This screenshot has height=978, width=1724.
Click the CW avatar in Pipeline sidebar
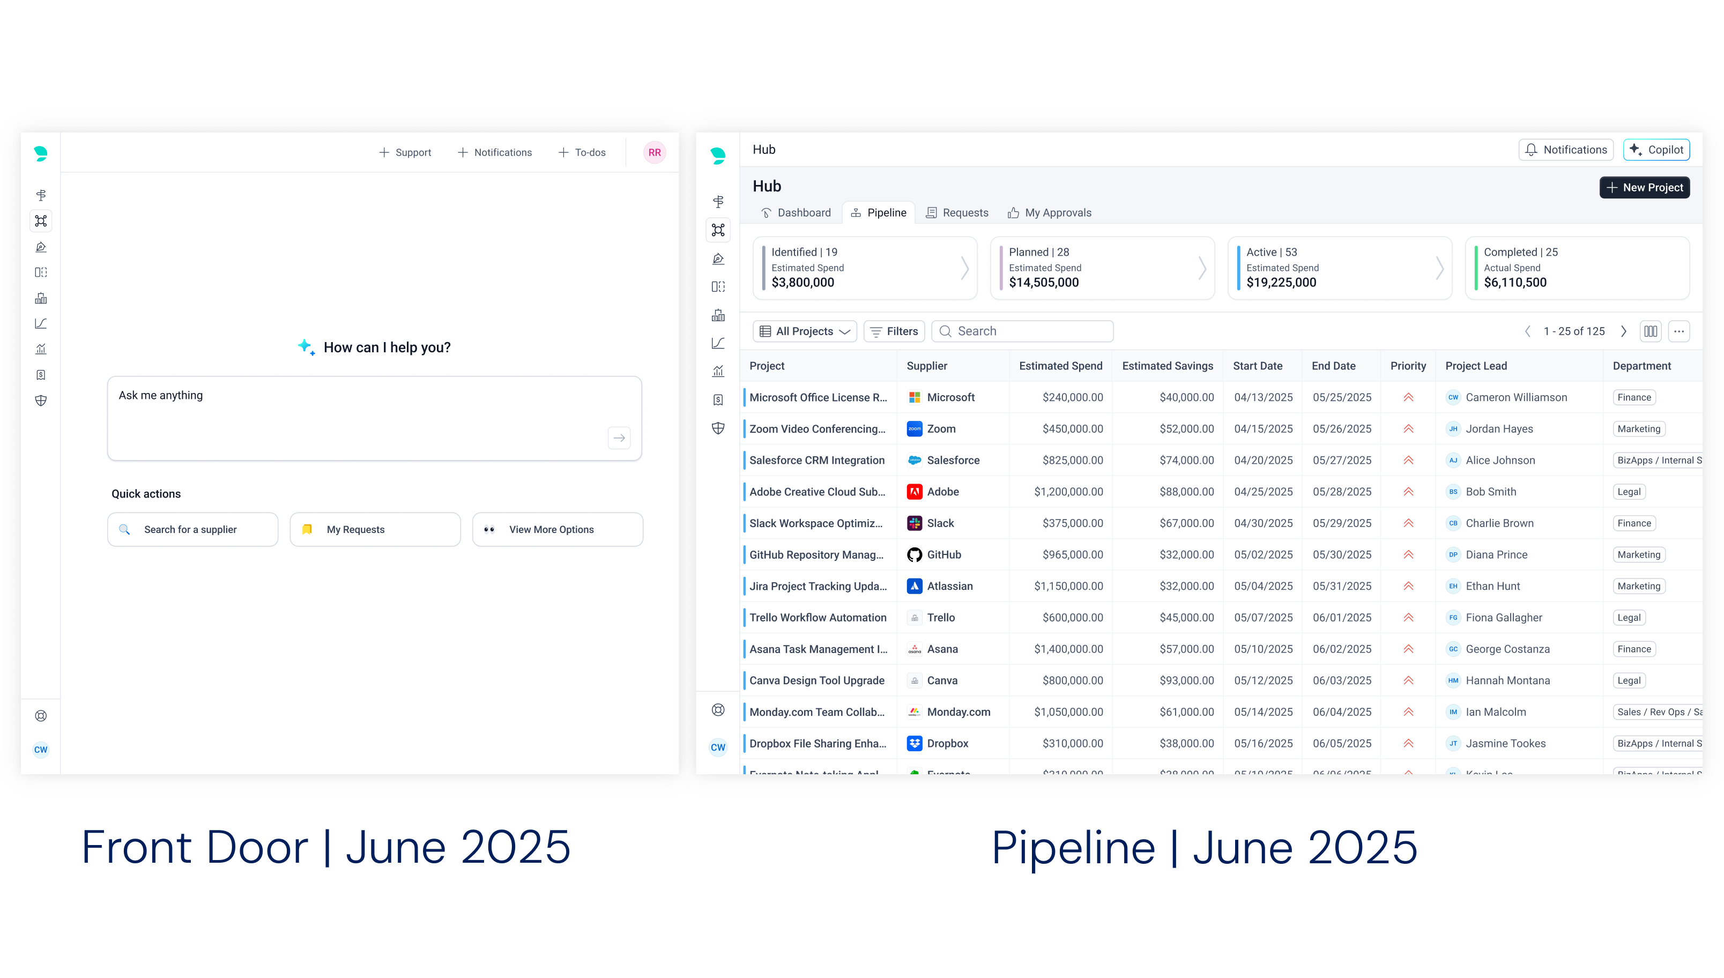click(x=718, y=747)
